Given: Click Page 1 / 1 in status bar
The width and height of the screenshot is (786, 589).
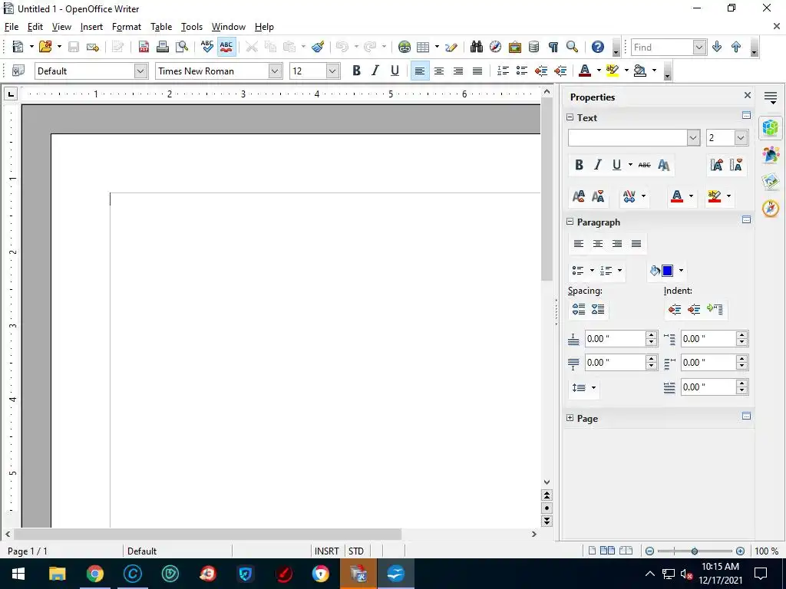Looking at the screenshot, I should coord(28,551).
